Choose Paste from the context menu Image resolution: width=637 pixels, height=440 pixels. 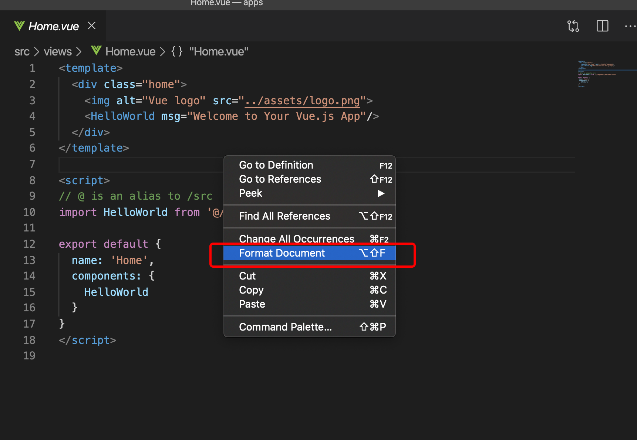(310, 304)
